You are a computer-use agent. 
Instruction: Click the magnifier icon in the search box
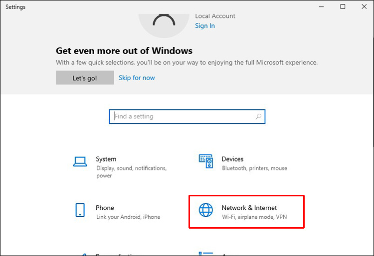pyautogui.click(x=258, y=117)
